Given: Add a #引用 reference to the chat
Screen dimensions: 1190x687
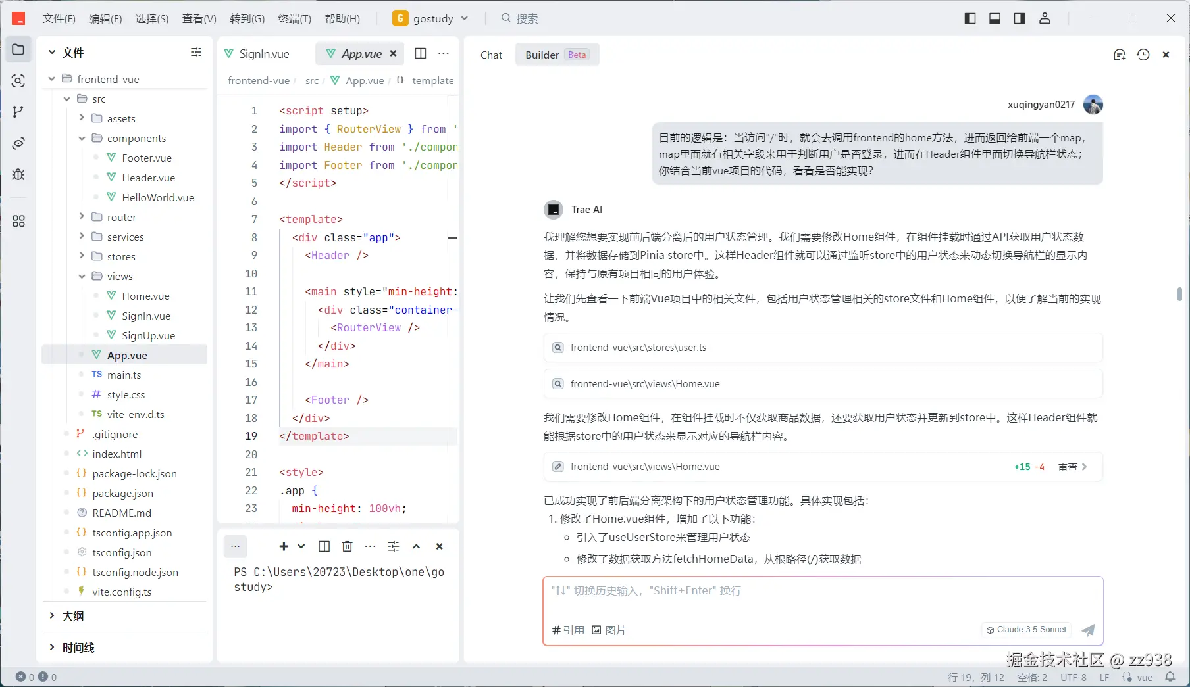Looking at the screenshot, I should pos(568,630).
